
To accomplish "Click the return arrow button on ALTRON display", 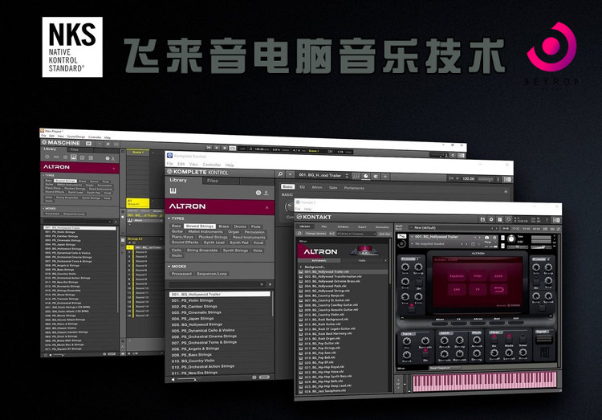I will click(x=498, y=290).
